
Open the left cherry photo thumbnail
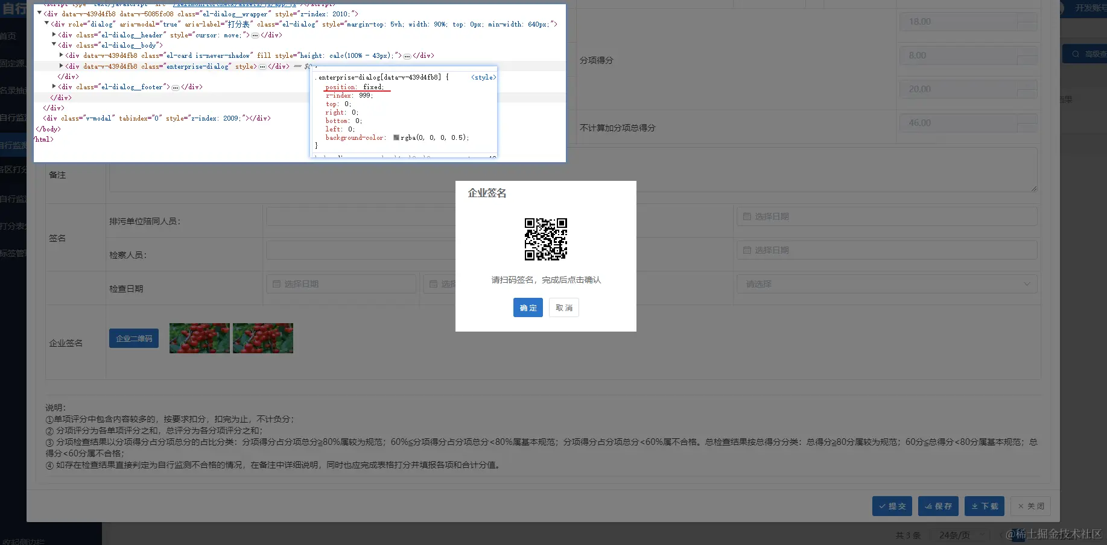pos(200,338)
